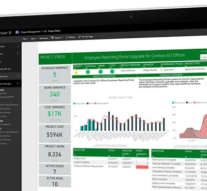The width and height of the screenshot is (207, 191).
Task: Open the View dropdown menu
Action: click(34, 38)
